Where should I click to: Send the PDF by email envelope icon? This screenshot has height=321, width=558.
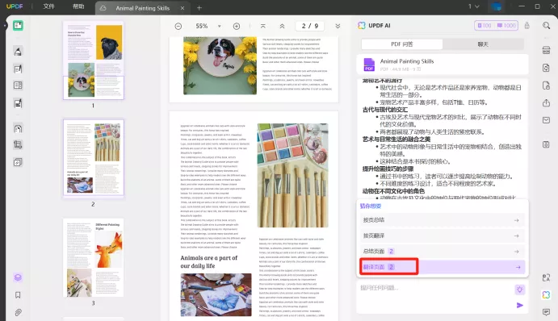[546, 120]
